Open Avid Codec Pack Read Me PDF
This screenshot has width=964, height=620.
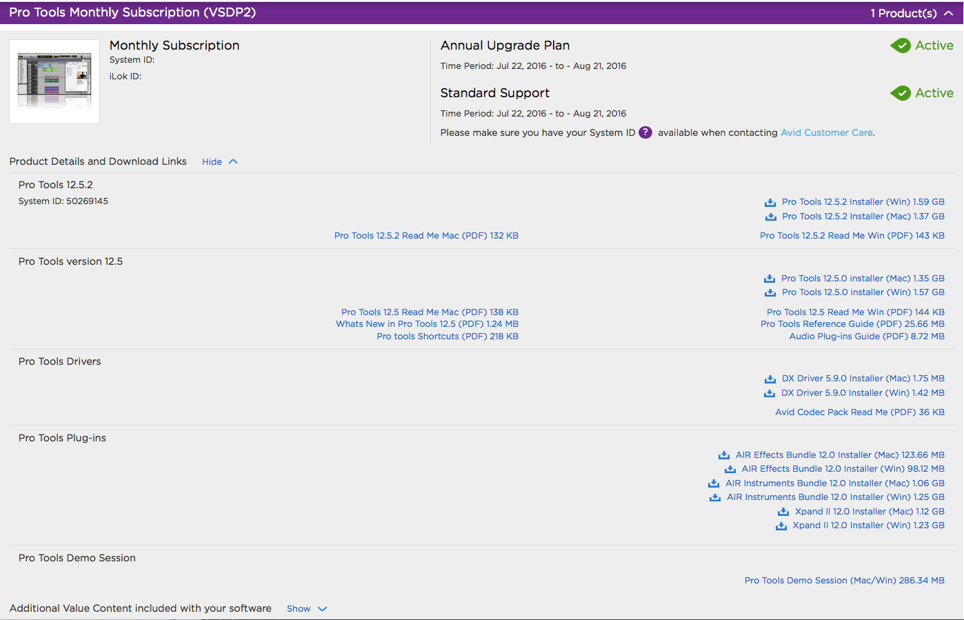pos(859,412)
